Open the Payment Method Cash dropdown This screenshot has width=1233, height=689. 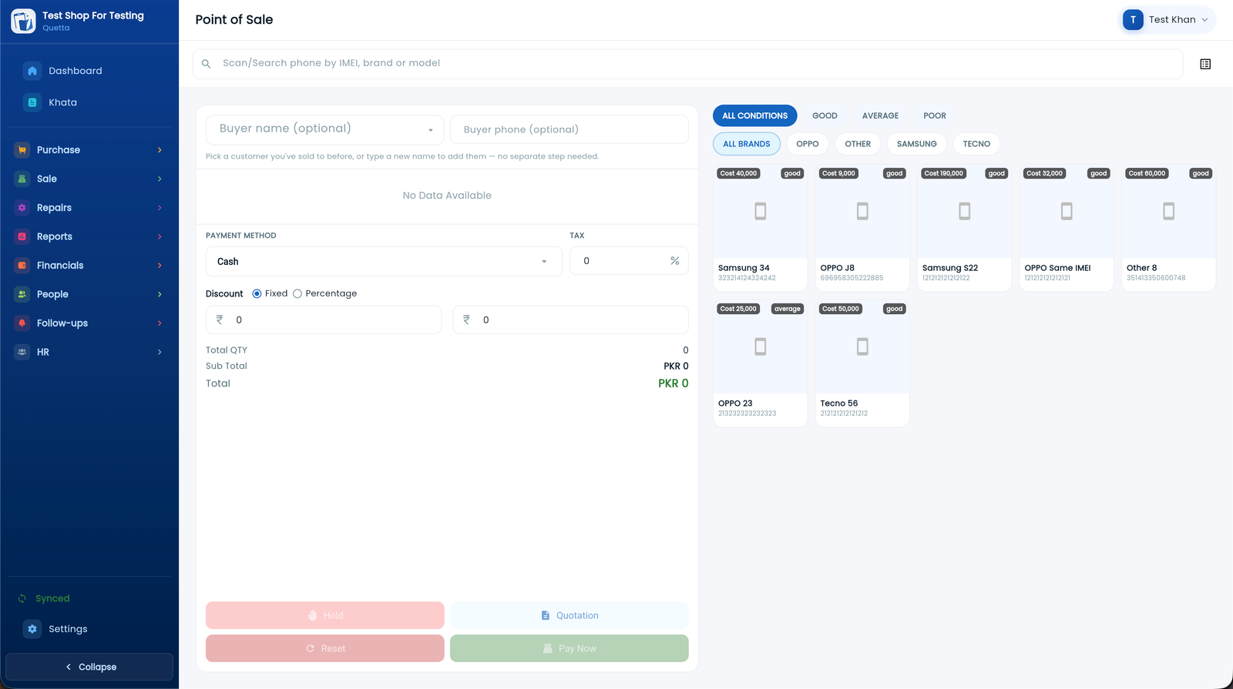383,262
